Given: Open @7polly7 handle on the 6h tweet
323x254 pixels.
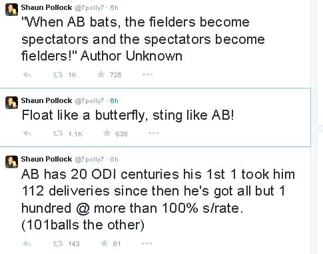Looking at the screenshot, I should (x=89, y=101).
